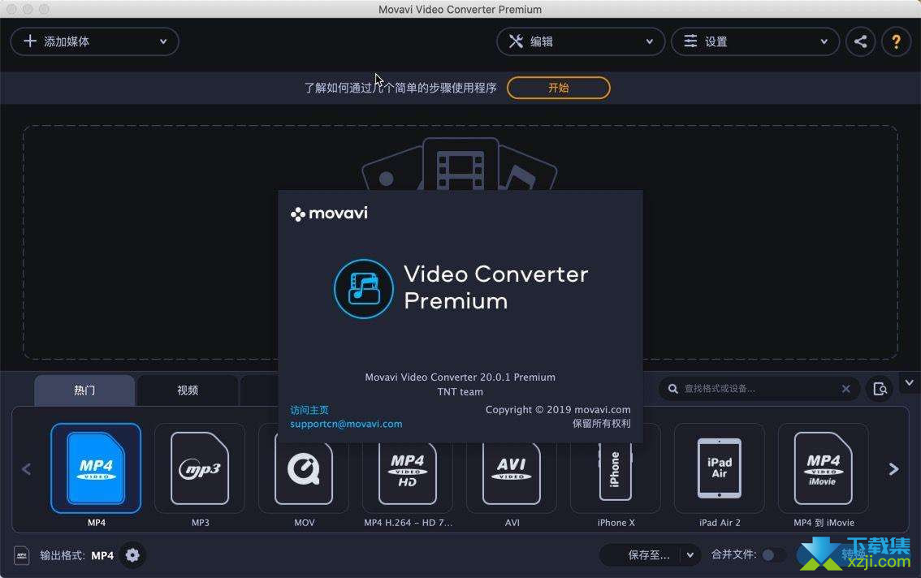
Task: Open help with the question mark icon
Action: click(897, 41)
